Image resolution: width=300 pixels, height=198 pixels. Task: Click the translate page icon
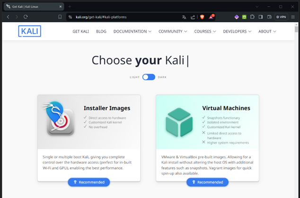point(184,17)
